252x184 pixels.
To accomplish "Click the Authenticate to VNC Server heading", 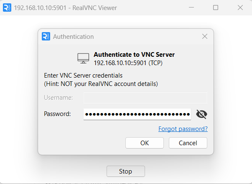I will point(134,55).
